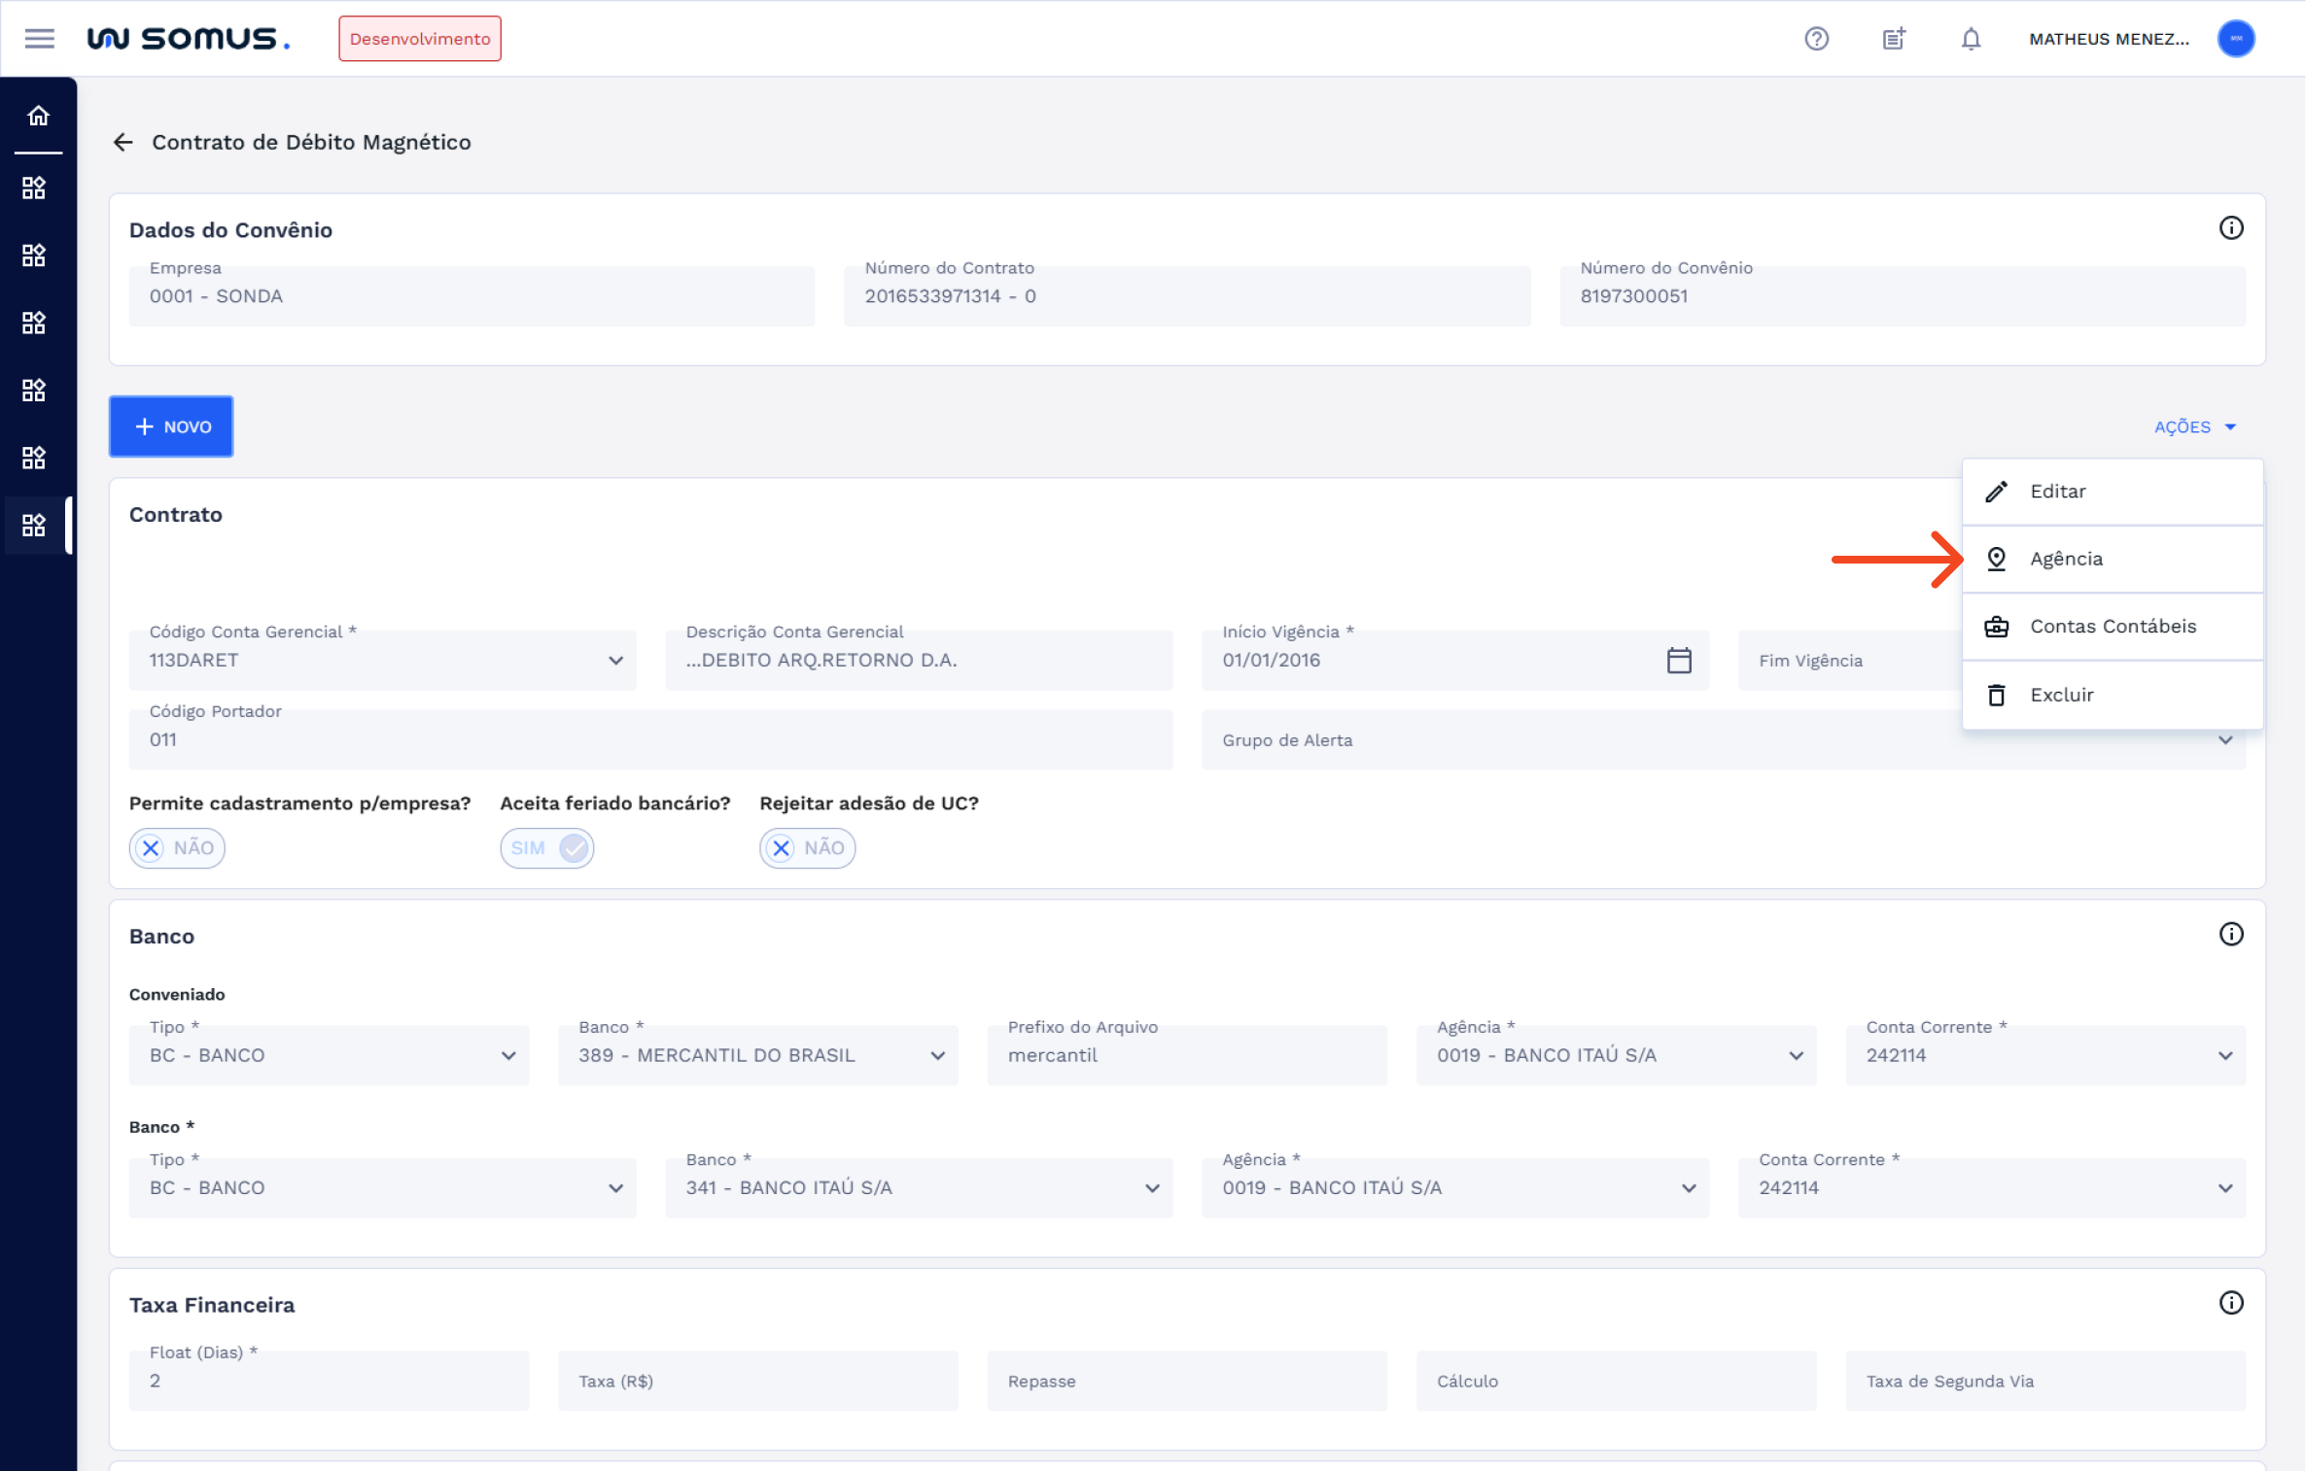Click the Taxa (R$) input field
The width and height of the screenshot is (2306, 1471).
[x=757, y=1382]
